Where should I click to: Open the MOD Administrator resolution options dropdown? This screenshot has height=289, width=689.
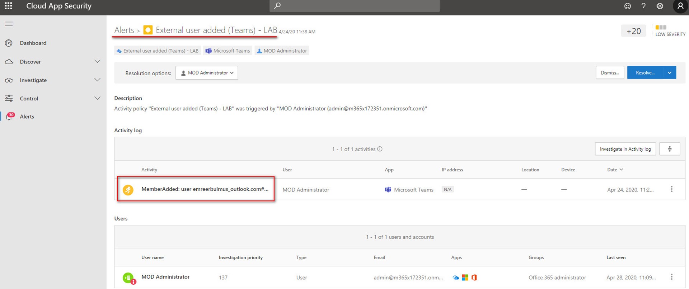click(x=207, y=73)
